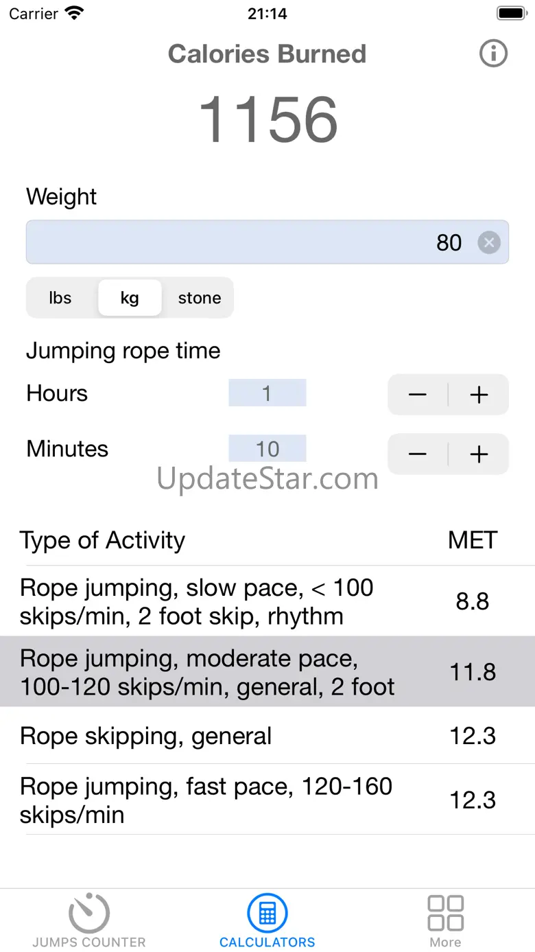This screenshot has height=952, width=535.
Task: Switch to the Calculators tab
Action: point(267,921)
